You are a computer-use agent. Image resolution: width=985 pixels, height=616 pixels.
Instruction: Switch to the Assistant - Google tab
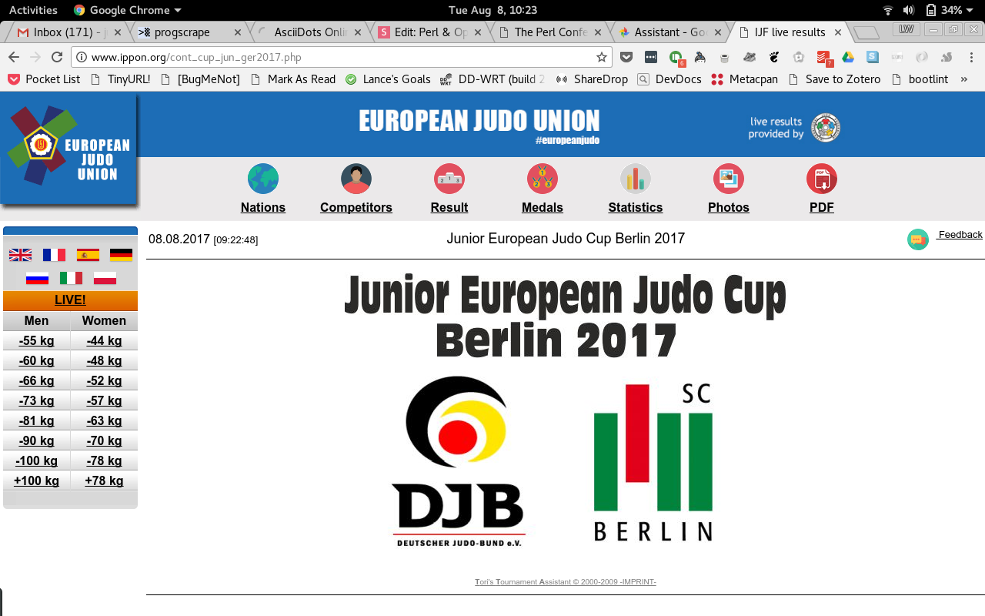coord(671,32)
